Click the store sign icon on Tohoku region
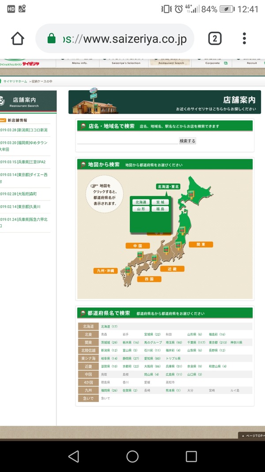 pyautogui.click(x=182, y=230)
